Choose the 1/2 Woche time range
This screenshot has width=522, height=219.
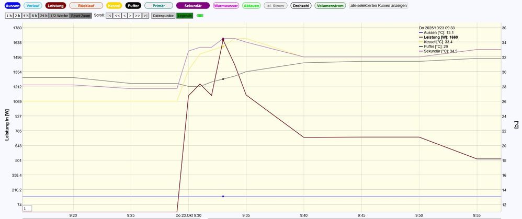point(59,16)
